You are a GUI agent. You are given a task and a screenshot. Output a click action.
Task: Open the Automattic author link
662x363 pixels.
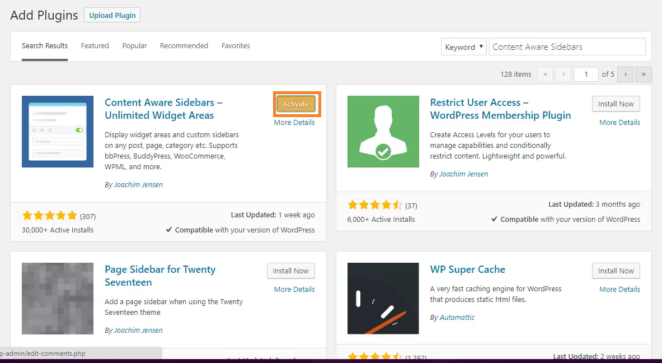tap(457, 318)
